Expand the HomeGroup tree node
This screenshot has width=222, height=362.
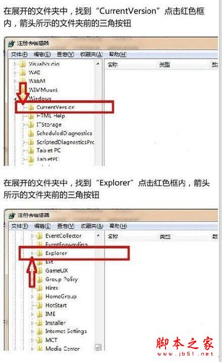(x=32, y=297)
